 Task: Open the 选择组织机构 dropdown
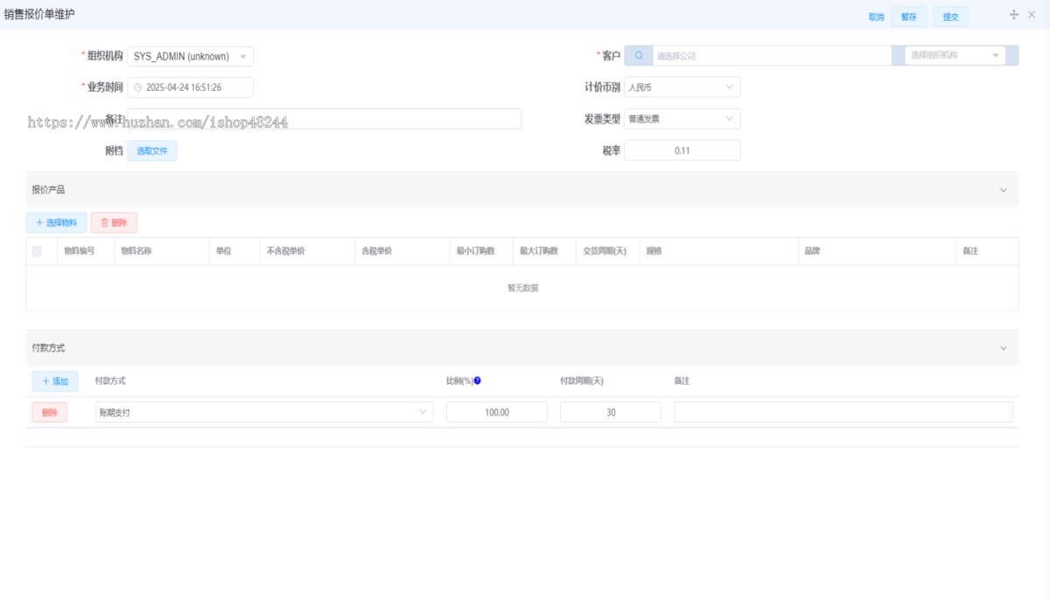pyautogui.click(x=955, y=55)
